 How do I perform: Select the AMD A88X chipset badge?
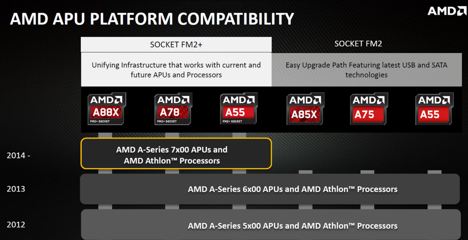click(x=107, y=109)
